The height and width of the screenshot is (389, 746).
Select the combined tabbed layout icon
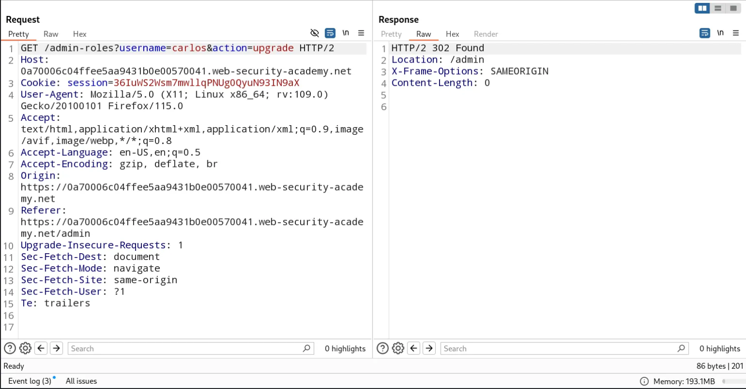733,8
